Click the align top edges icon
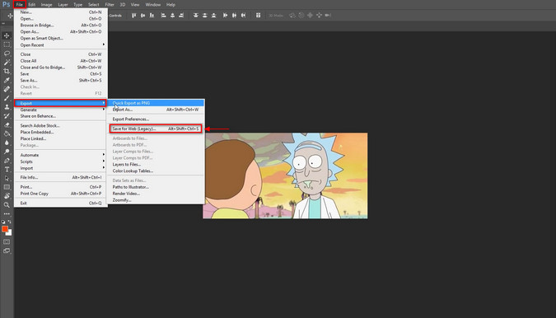Screen dimensions: 556x318 pyautogui.click(x=134, y=16)
